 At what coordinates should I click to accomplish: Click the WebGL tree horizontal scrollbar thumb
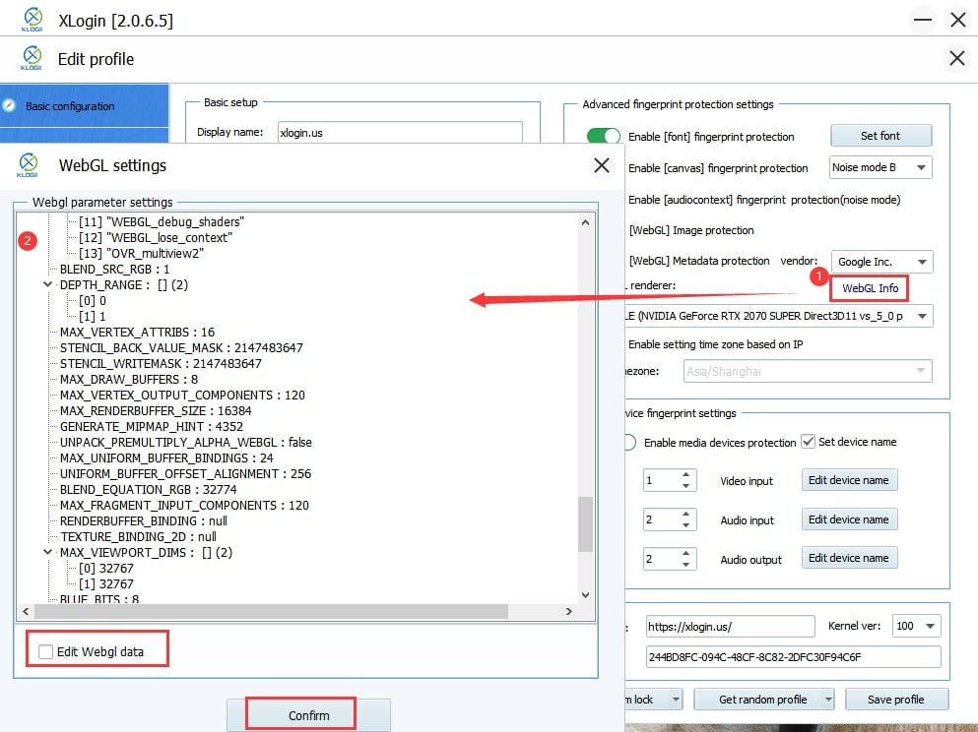point(271,612)
